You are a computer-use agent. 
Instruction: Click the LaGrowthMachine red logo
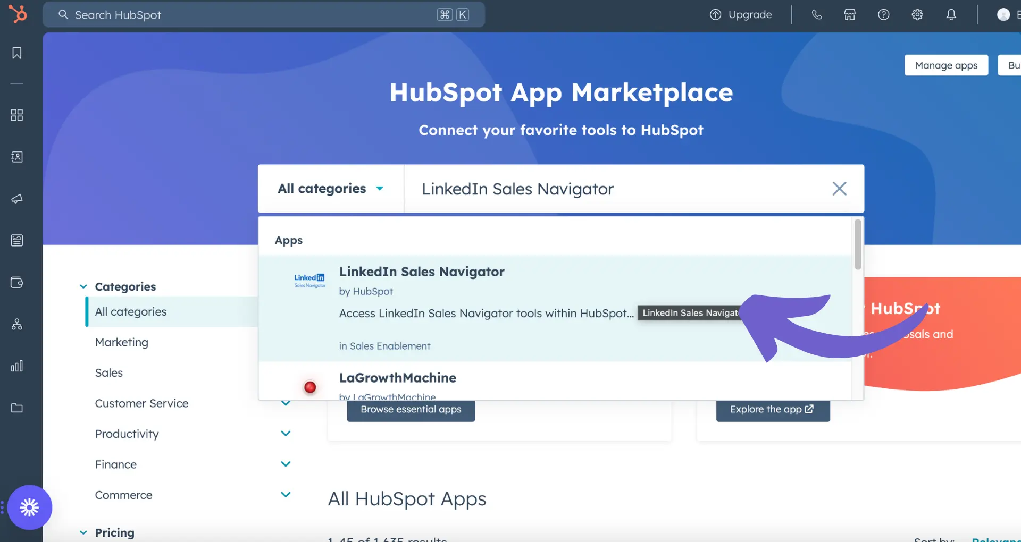pyautogui.click(x=310, y=387)
